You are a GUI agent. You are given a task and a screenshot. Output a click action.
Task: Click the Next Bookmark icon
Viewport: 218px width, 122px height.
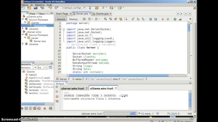coord(138,19)
